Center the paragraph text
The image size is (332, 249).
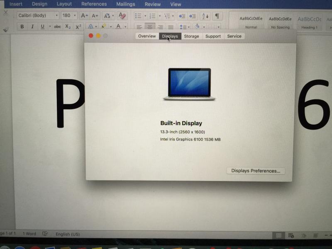[150, 27]
